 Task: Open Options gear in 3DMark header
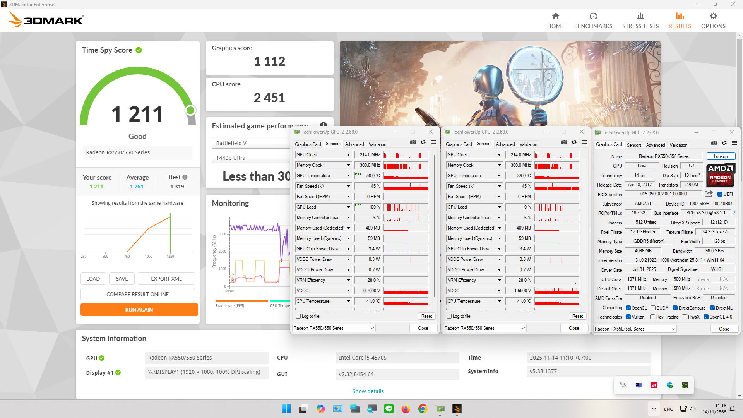tap(713, 16)
